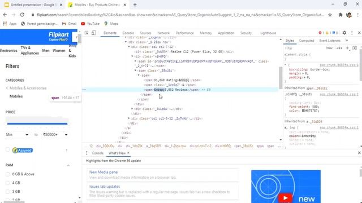
Task: Add new style rule plus icon
Action: click(x=347, y=48)
